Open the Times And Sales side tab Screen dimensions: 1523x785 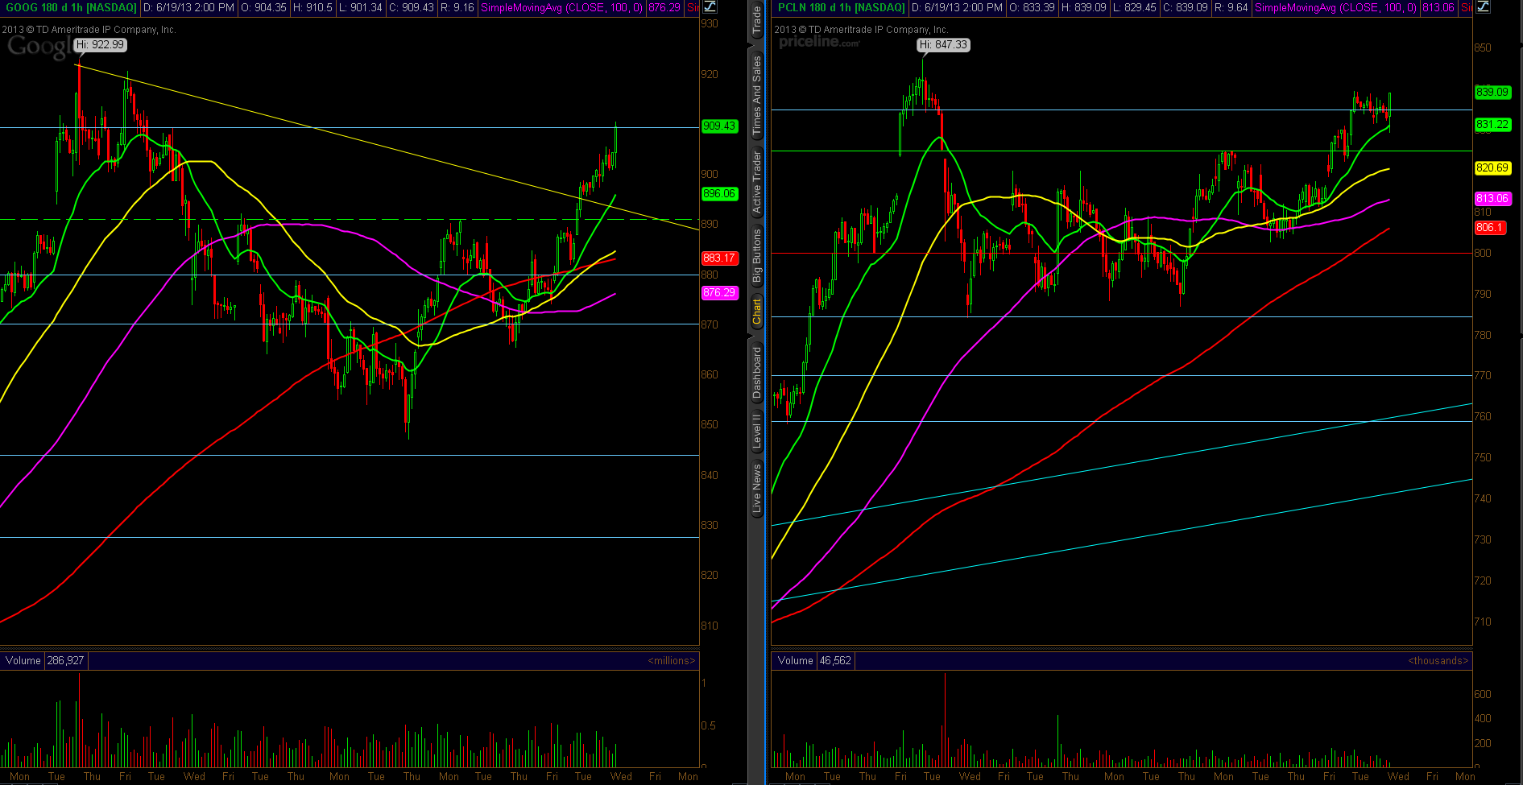756,95
